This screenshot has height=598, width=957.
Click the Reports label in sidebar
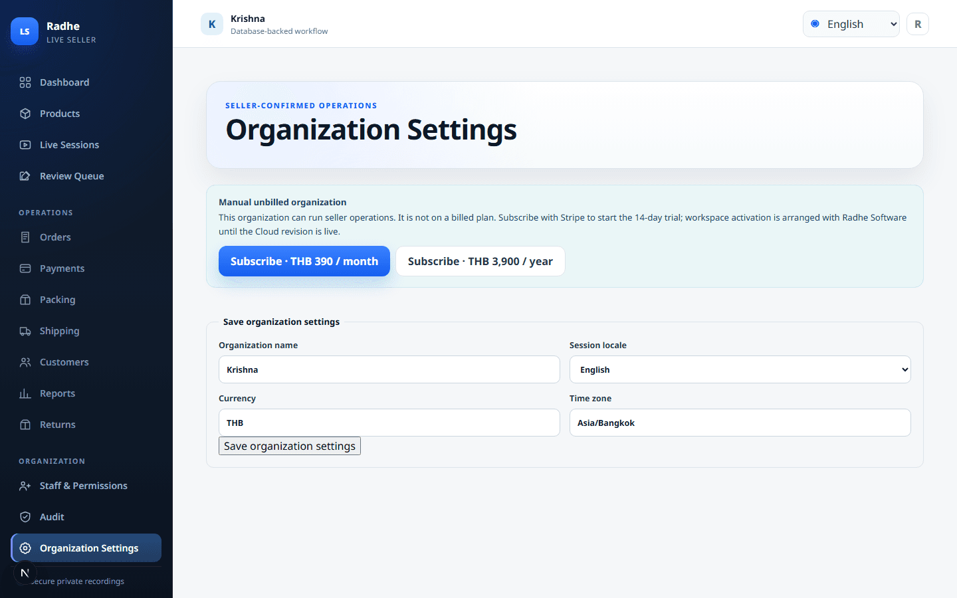(x=57, y=393)
